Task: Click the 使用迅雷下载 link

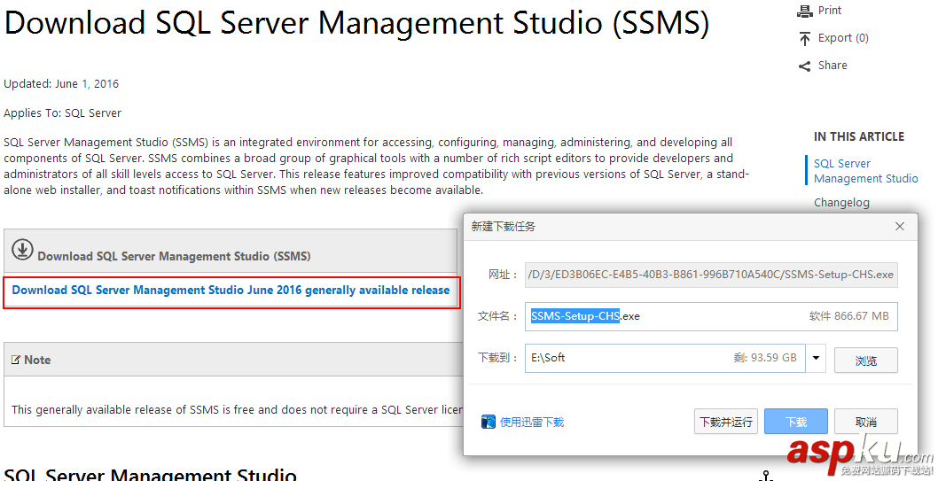Action: click(532, 423)
